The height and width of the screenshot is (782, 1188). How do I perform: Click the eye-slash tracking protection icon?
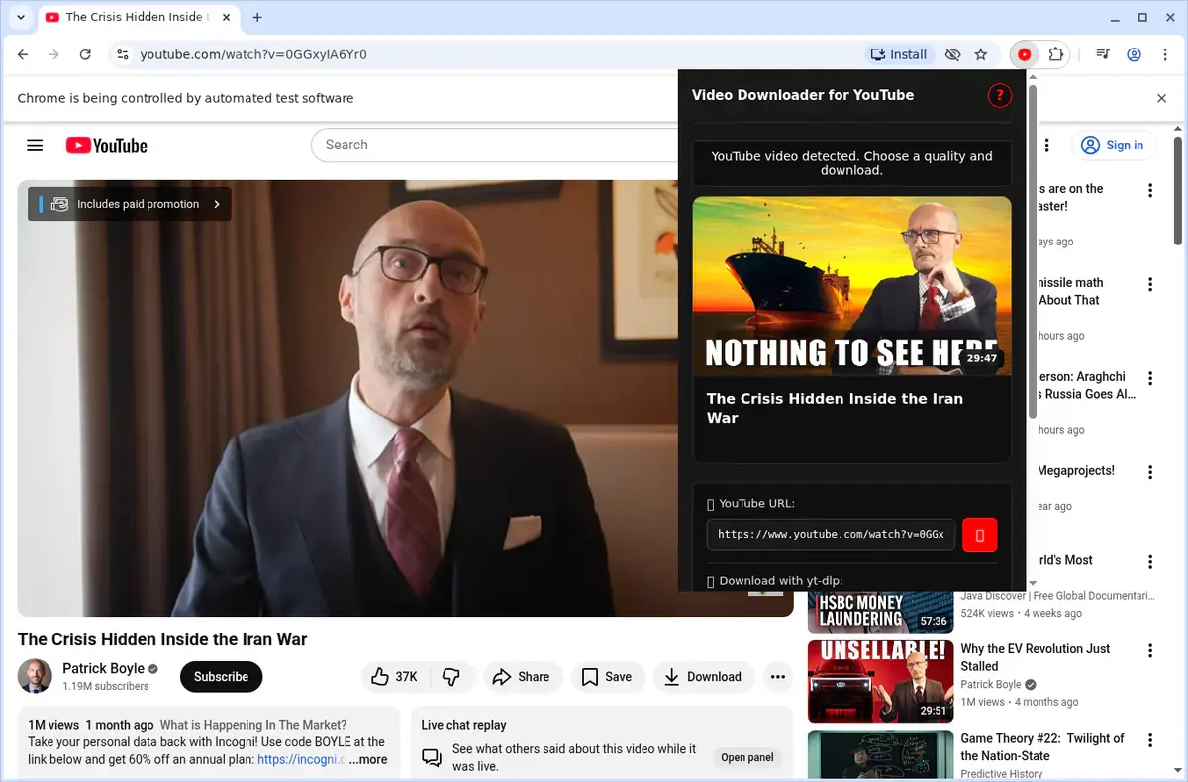pos(952,55)
